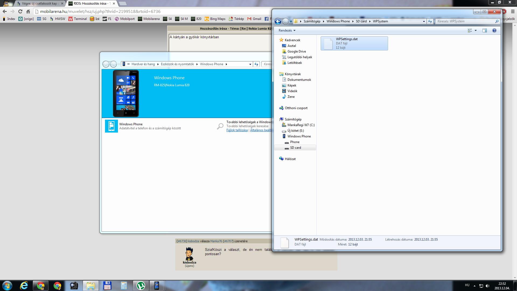This screenshot has height=291, width=517.
Task: Open view options dropdown arrow
Action: coord(476,30)
